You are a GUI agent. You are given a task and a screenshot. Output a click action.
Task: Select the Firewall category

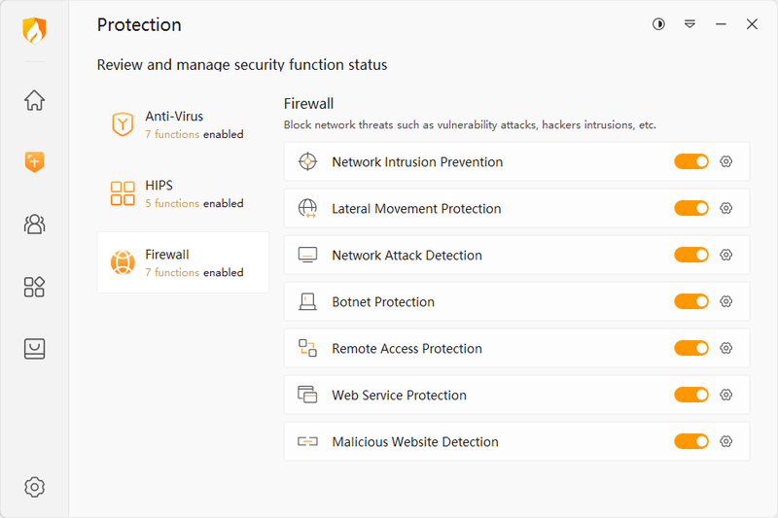pos(183,262)
